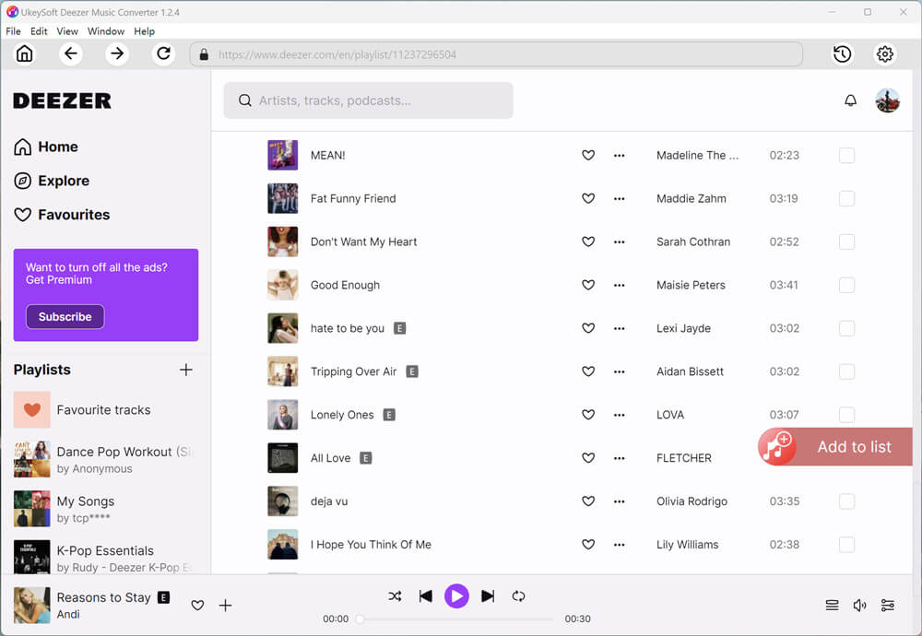The image size is (922, 636).
Task: Open more options for Fat Funny Friend
Action: tap(619, 199)
